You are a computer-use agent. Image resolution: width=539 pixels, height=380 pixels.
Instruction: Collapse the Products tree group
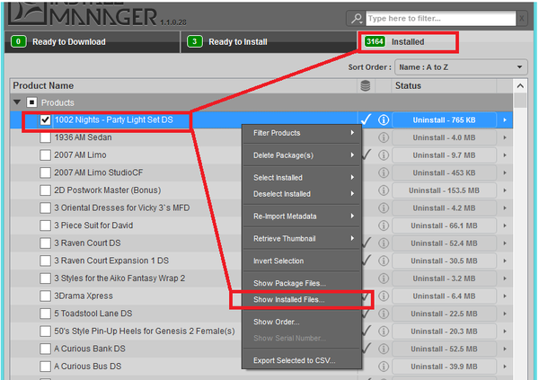click(17, 102)
